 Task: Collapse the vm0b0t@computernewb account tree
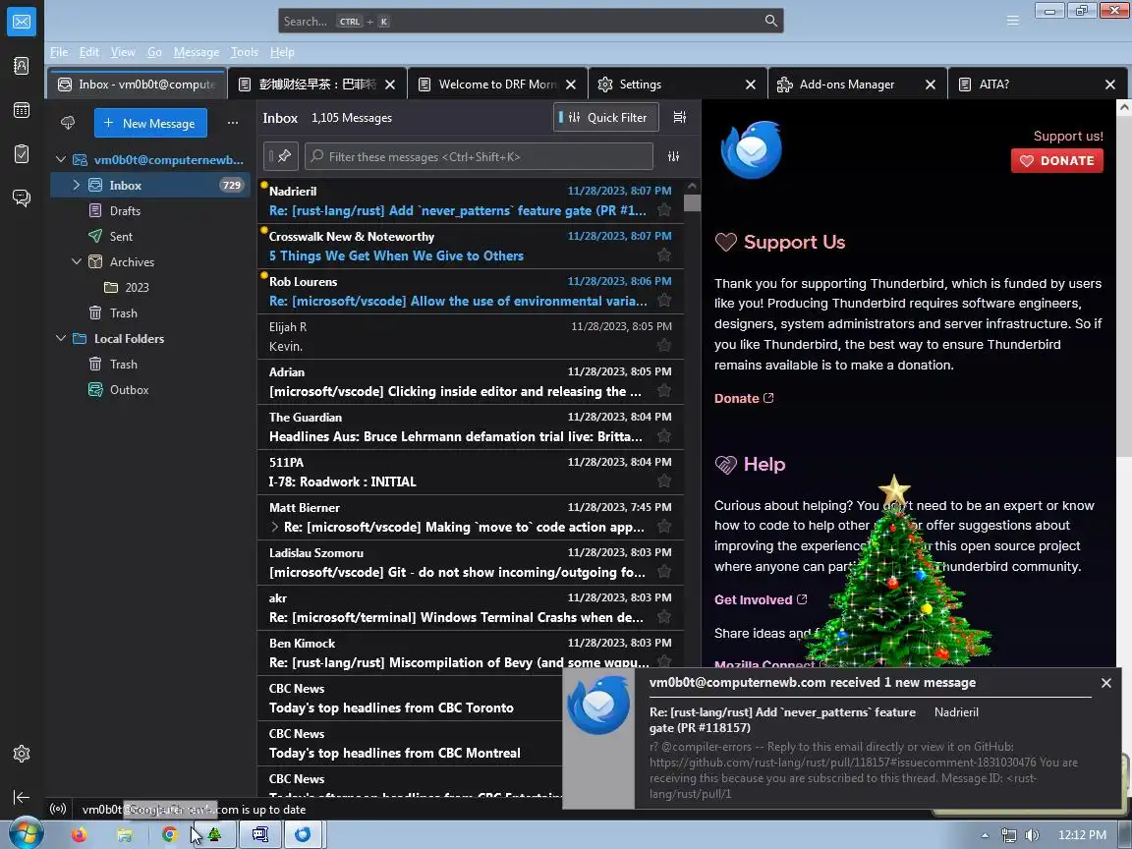(61, 159)
